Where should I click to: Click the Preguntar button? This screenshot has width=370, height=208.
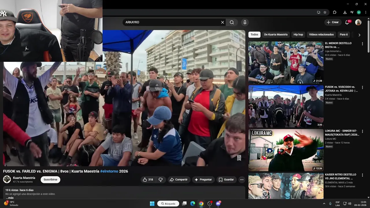(203, 180)
